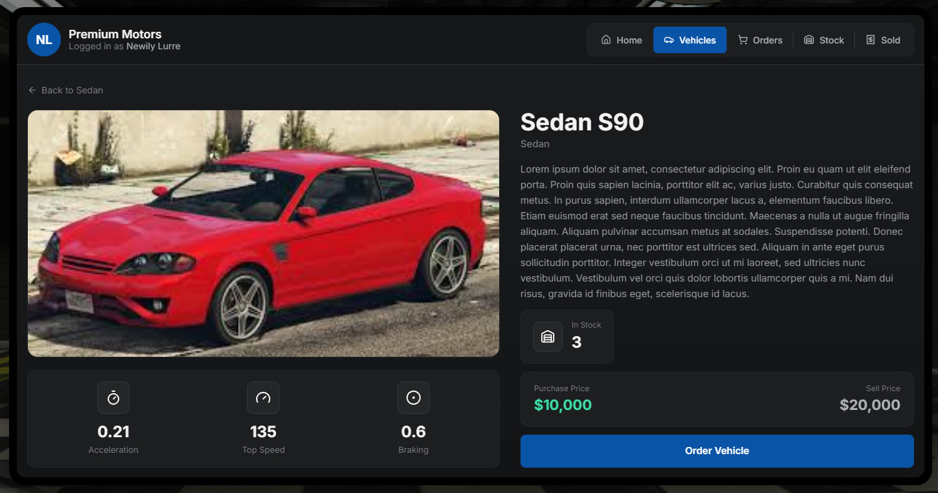Screen dimensions: 938x493
Task: Open the Home tab
Action: tap(622, 40)
